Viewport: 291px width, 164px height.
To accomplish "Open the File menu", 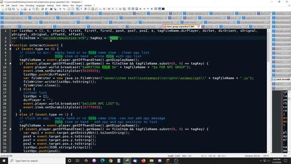I will (x=2, y=5).
